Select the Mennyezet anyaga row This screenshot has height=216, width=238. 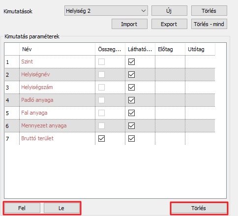click(x=110, y=126)
